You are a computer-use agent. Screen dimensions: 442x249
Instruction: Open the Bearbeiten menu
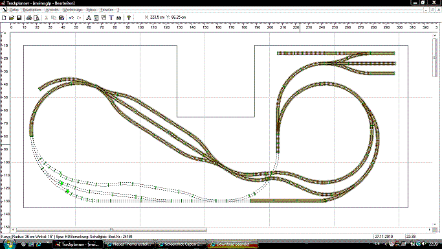point(32,10)
